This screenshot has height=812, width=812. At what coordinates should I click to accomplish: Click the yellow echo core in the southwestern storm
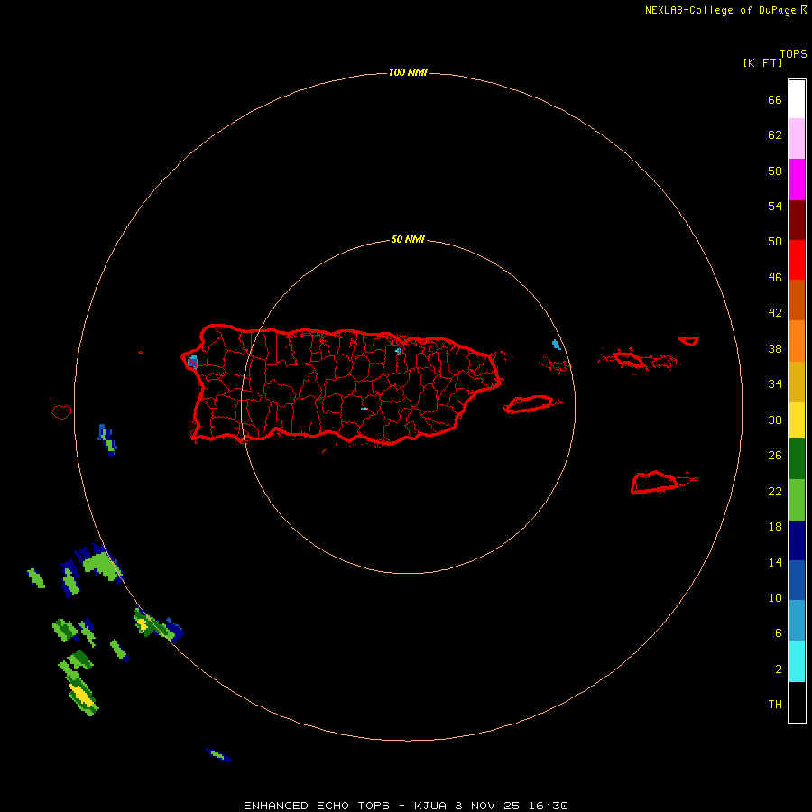pos(82,694)
